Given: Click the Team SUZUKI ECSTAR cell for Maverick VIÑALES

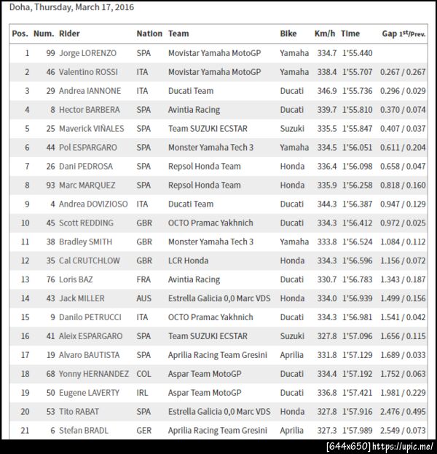Looking at the screenshot, I should point(208,129).
